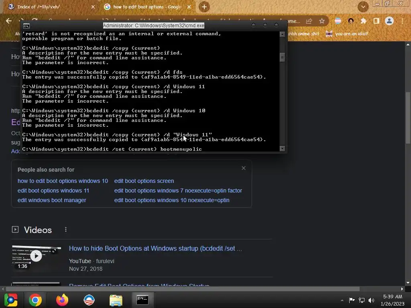Grab the cmd window scrollbar thumb
Viewport: 411px width, 308px height.
click(282, 57)
